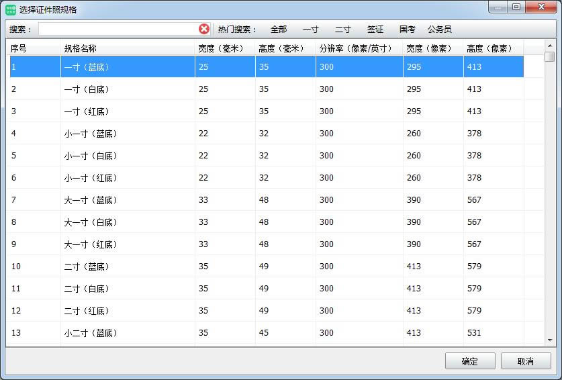Click pixel width 390 in row 7
This screenshot has height=380, width=562.
coord(433,199)
